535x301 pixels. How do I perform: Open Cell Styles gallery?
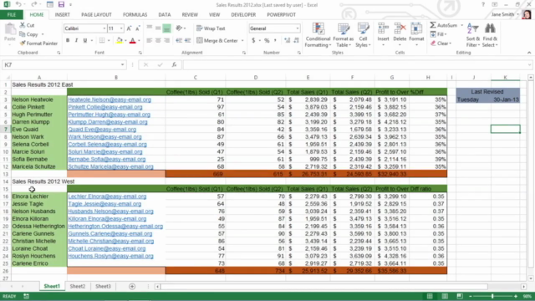pyautogui.click(x=363, y=35)
